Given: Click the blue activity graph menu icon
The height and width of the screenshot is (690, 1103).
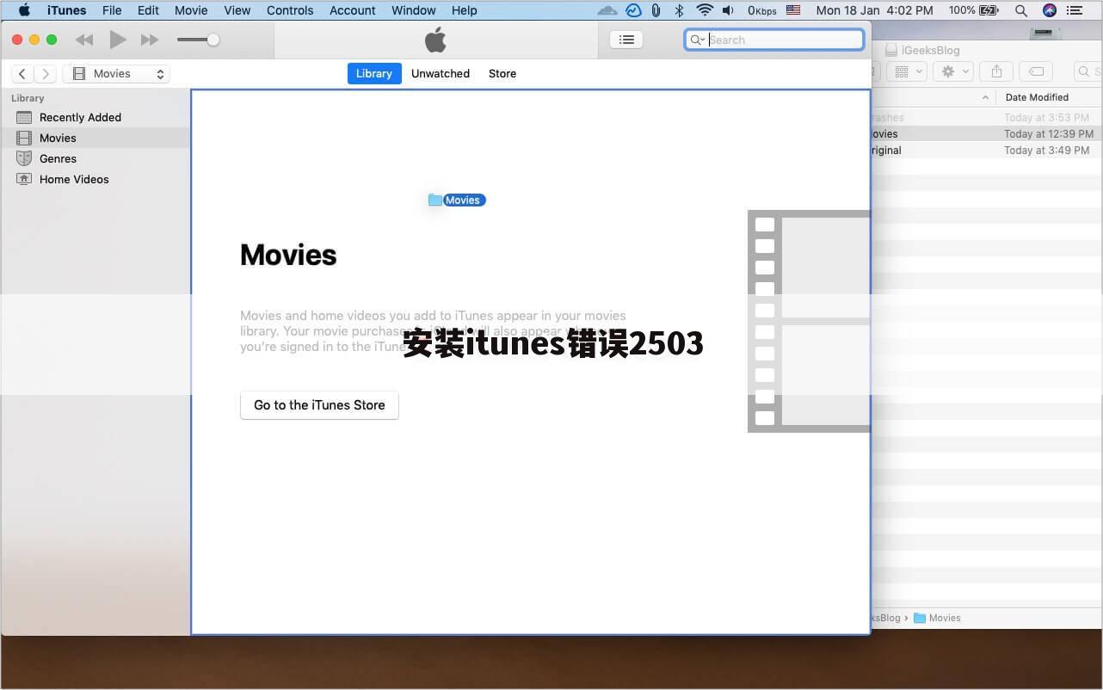Looking at the screenshot, I should (x=633, y=10).
